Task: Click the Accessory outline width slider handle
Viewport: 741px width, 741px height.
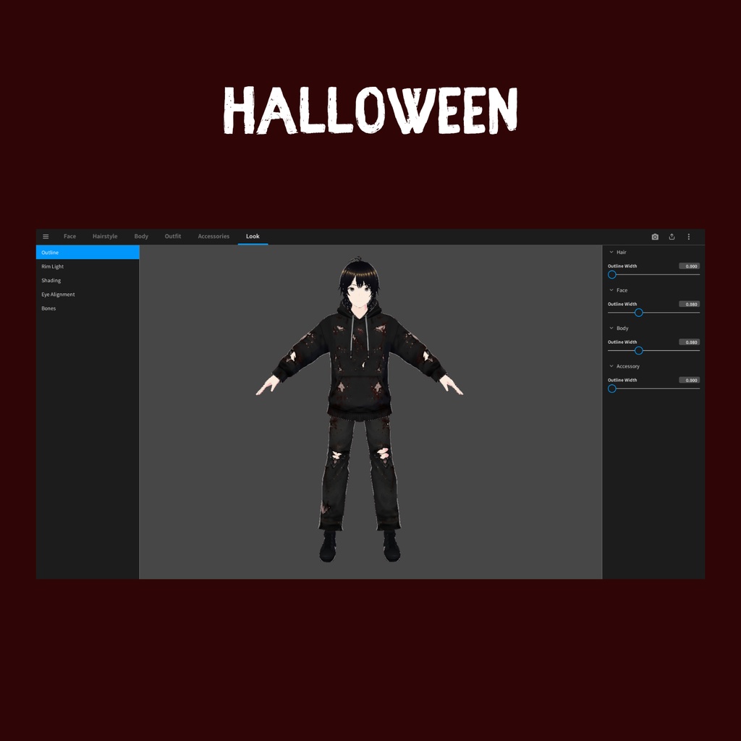Action: click(612, 389)
